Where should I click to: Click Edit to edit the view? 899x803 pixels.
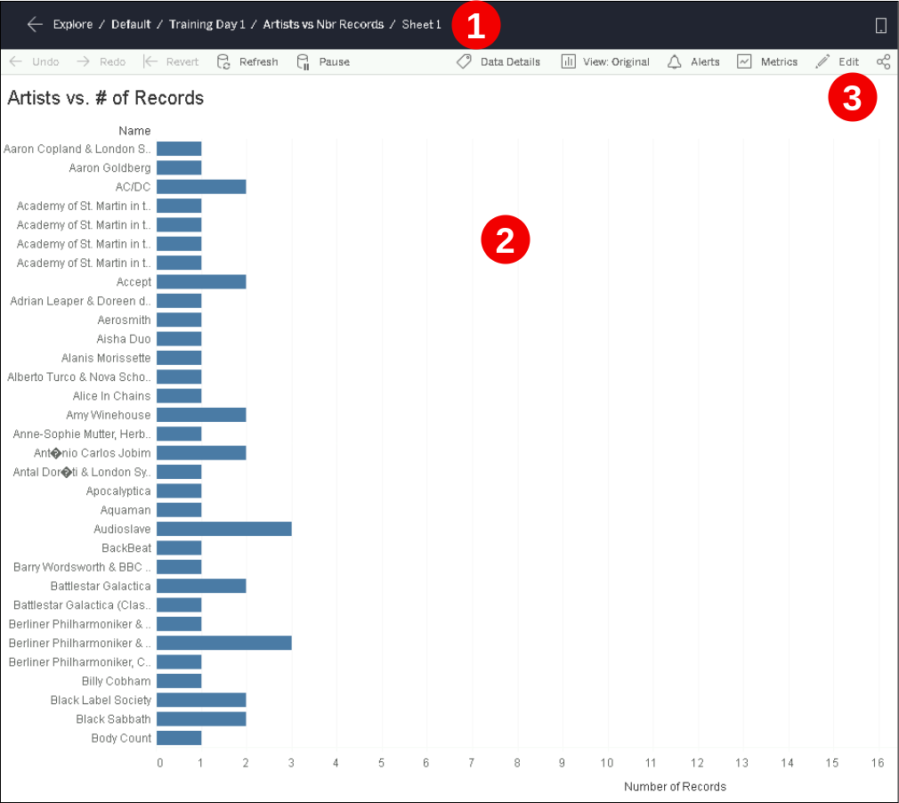848,62
